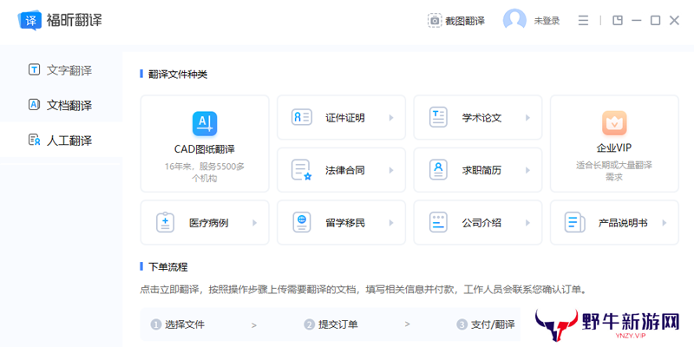Click the 求职简历 resume icon

point(438,170)
